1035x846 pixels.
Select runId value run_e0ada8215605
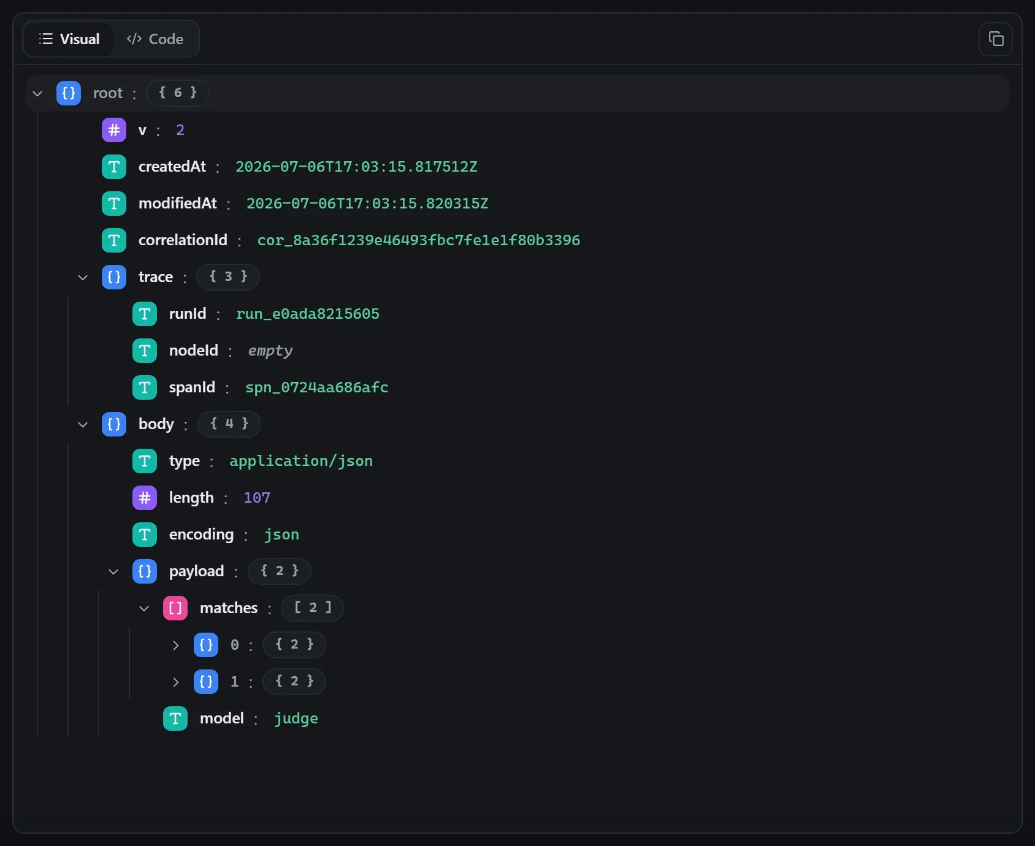point(308,314)
